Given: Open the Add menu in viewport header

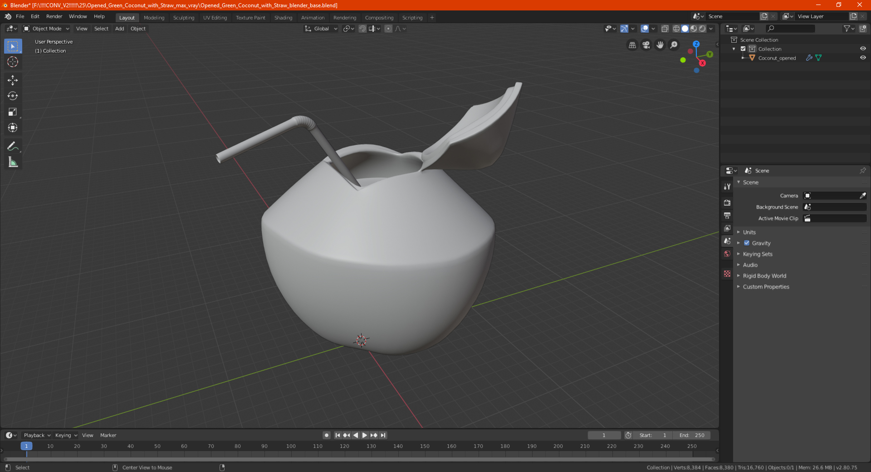Looking at the screenshot, I should point(119,29).
